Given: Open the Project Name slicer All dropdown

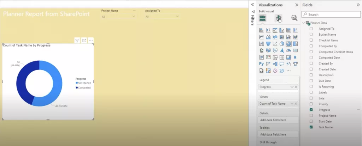Looking at the screenshot, I should tap(118, 17).
